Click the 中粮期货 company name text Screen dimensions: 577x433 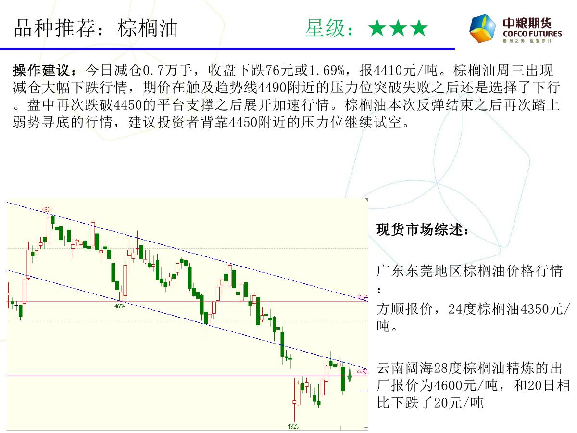[527, 23]
